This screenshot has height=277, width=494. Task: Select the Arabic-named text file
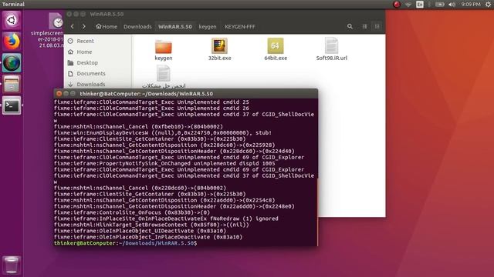click(x=164, y=77)
